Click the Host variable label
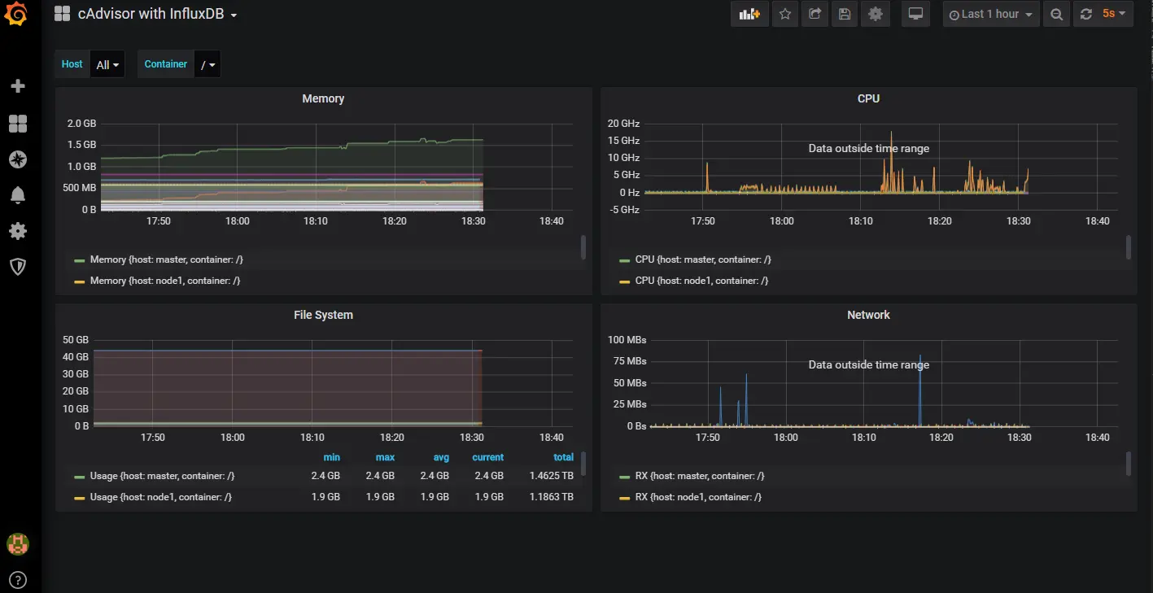The height and width of the screenshot is (593, 1153). point(72,64)
